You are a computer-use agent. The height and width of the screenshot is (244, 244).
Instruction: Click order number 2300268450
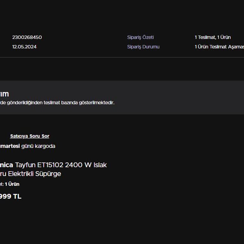27,37
